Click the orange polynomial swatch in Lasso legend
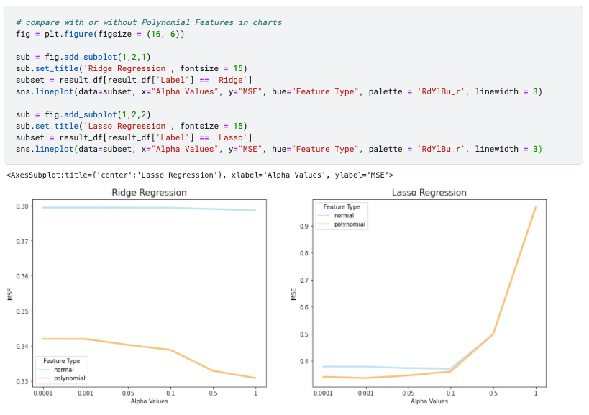 tap(324, 224)
